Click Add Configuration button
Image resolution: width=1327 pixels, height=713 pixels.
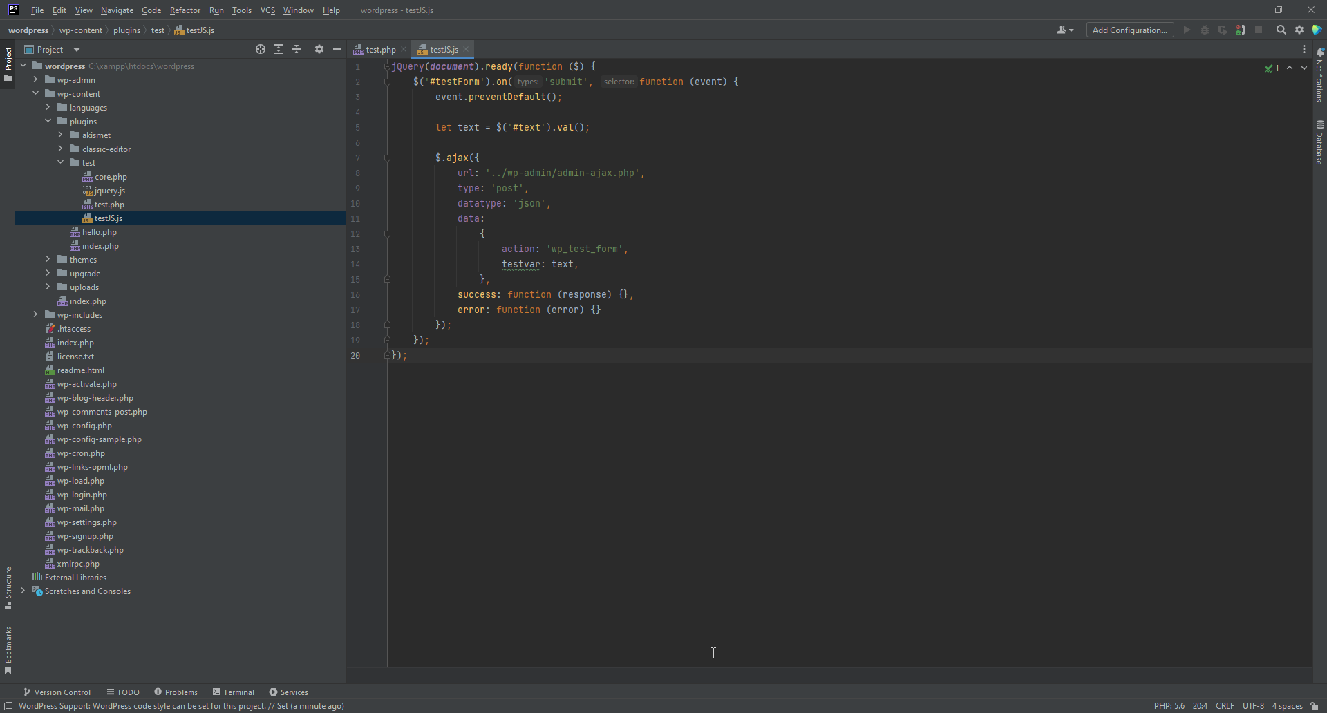1130,30
